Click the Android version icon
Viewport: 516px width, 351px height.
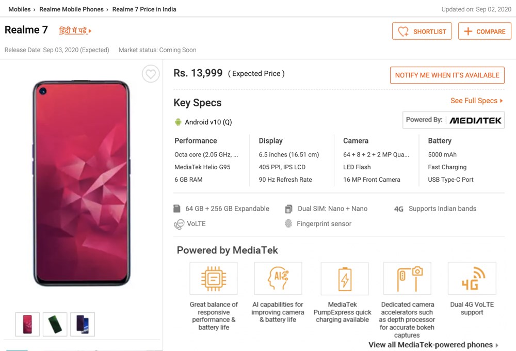177,122
